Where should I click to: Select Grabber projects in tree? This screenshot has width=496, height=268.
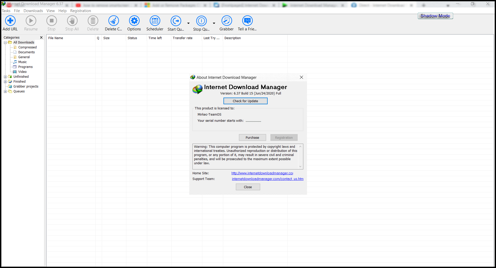click(x=26, y=87)
